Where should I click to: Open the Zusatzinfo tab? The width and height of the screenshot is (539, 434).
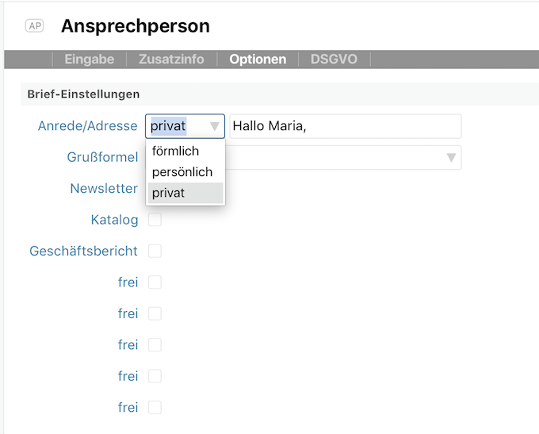tap(171, 60)
